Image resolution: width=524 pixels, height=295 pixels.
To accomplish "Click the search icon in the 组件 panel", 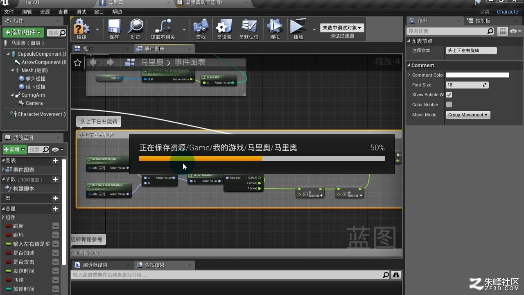I will 63,33.
